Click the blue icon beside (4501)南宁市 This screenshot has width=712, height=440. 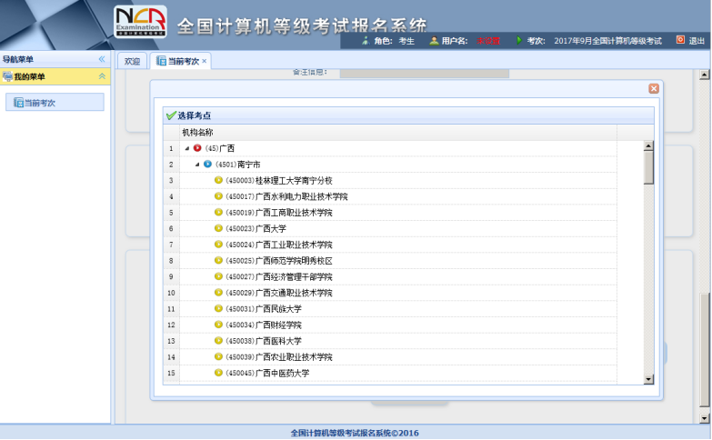pos(207,164)
